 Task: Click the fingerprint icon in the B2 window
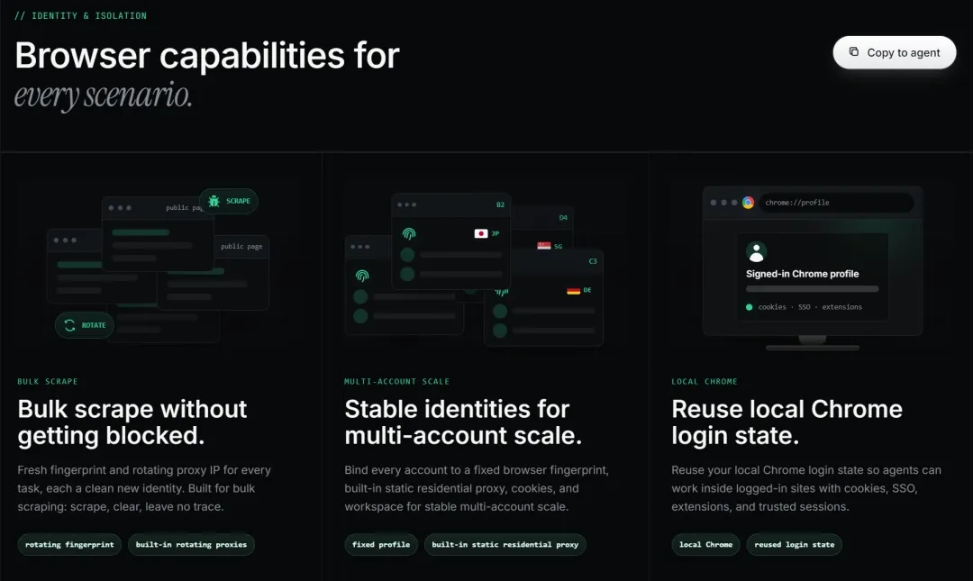[409, 234]
